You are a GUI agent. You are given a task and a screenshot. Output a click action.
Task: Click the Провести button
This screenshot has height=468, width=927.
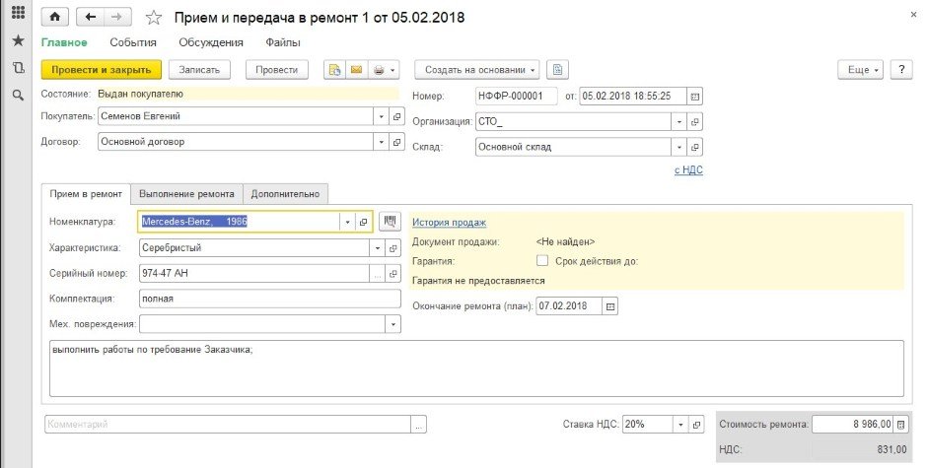click(x=277, y=70)
